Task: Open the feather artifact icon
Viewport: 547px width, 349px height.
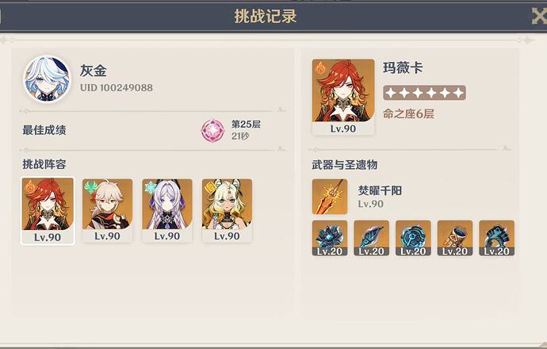Action: coord(371,238)
